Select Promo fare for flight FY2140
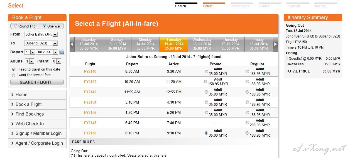The height and width of the screenshot is (158, 350). click(x=206, y=71)
